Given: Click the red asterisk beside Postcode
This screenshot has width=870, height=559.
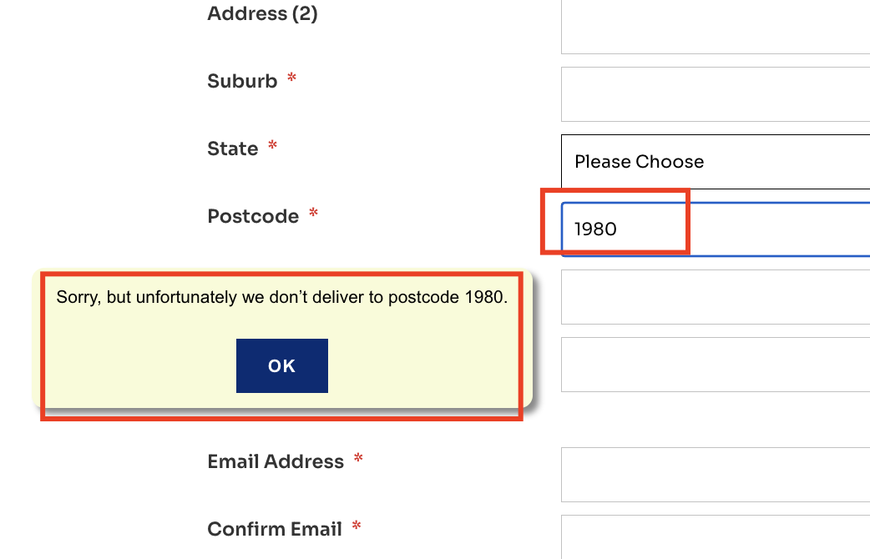Looking at the screenshot, I should click(x=313, y=213).
